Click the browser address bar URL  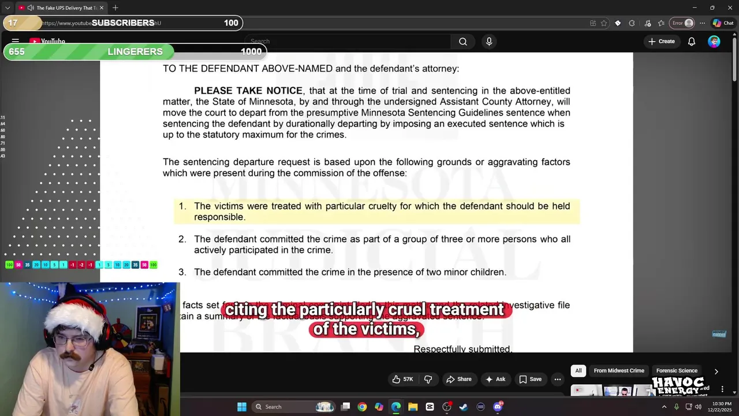101,23
